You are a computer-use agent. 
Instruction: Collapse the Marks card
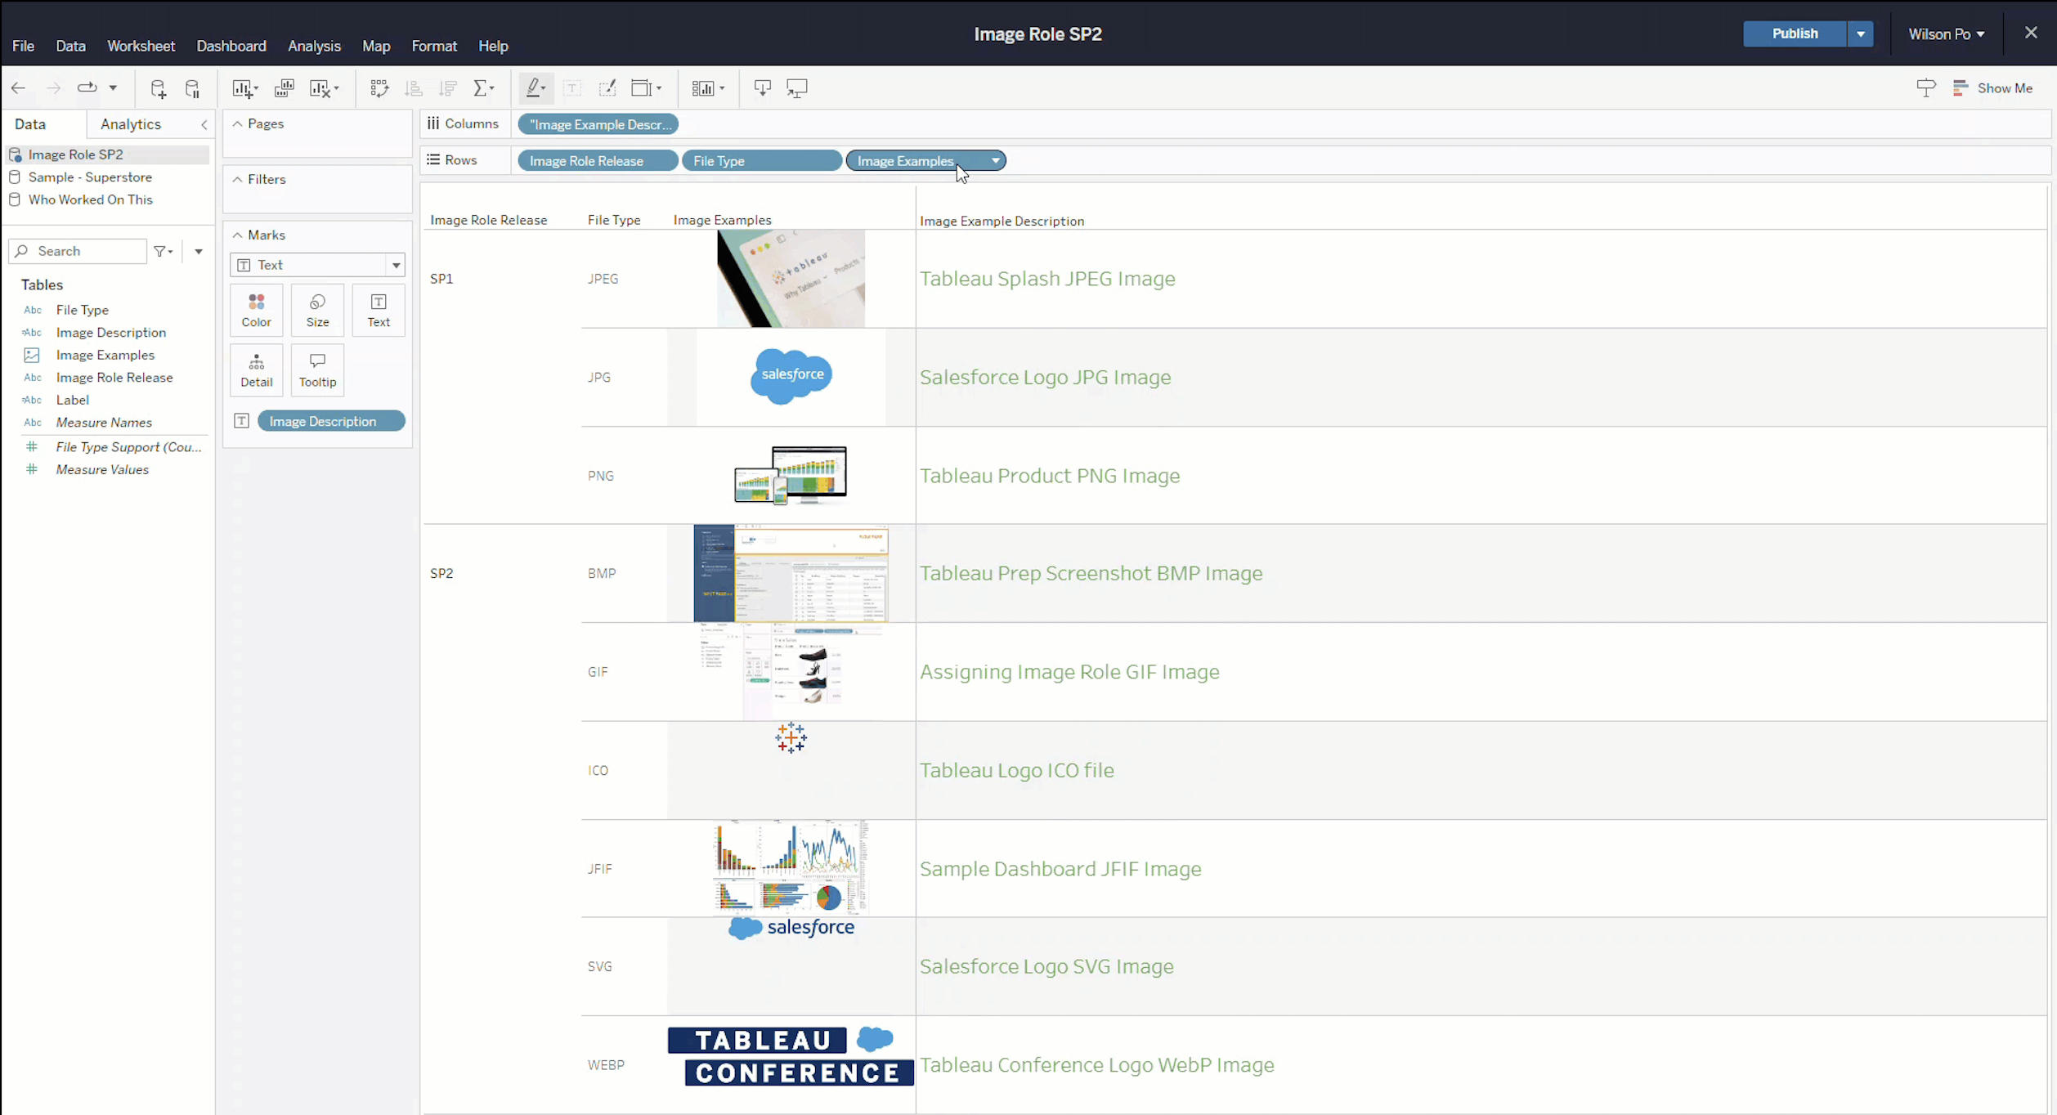237,235
